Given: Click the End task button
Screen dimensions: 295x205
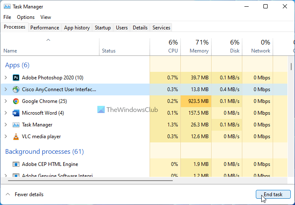Looking at the screenshot, I should pos(273,194).
